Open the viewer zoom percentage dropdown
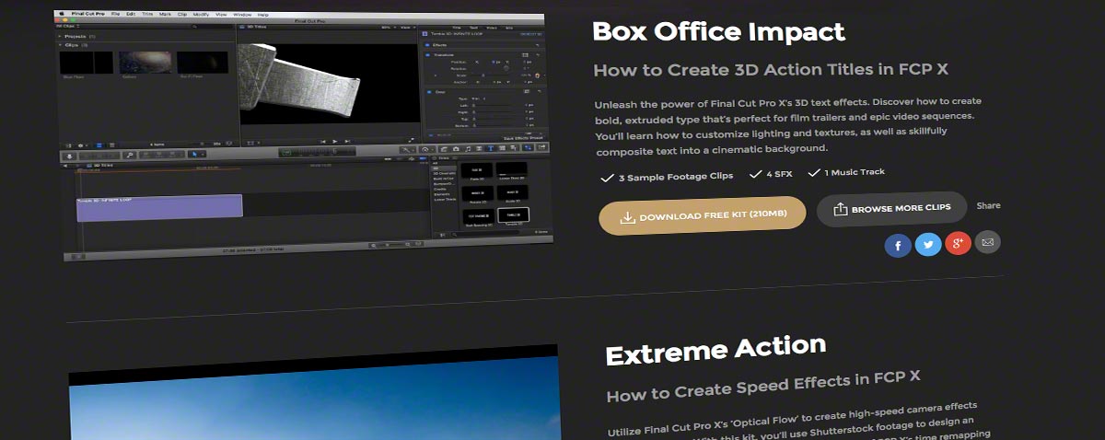The image size is (1105, 440). coord(389,28)
